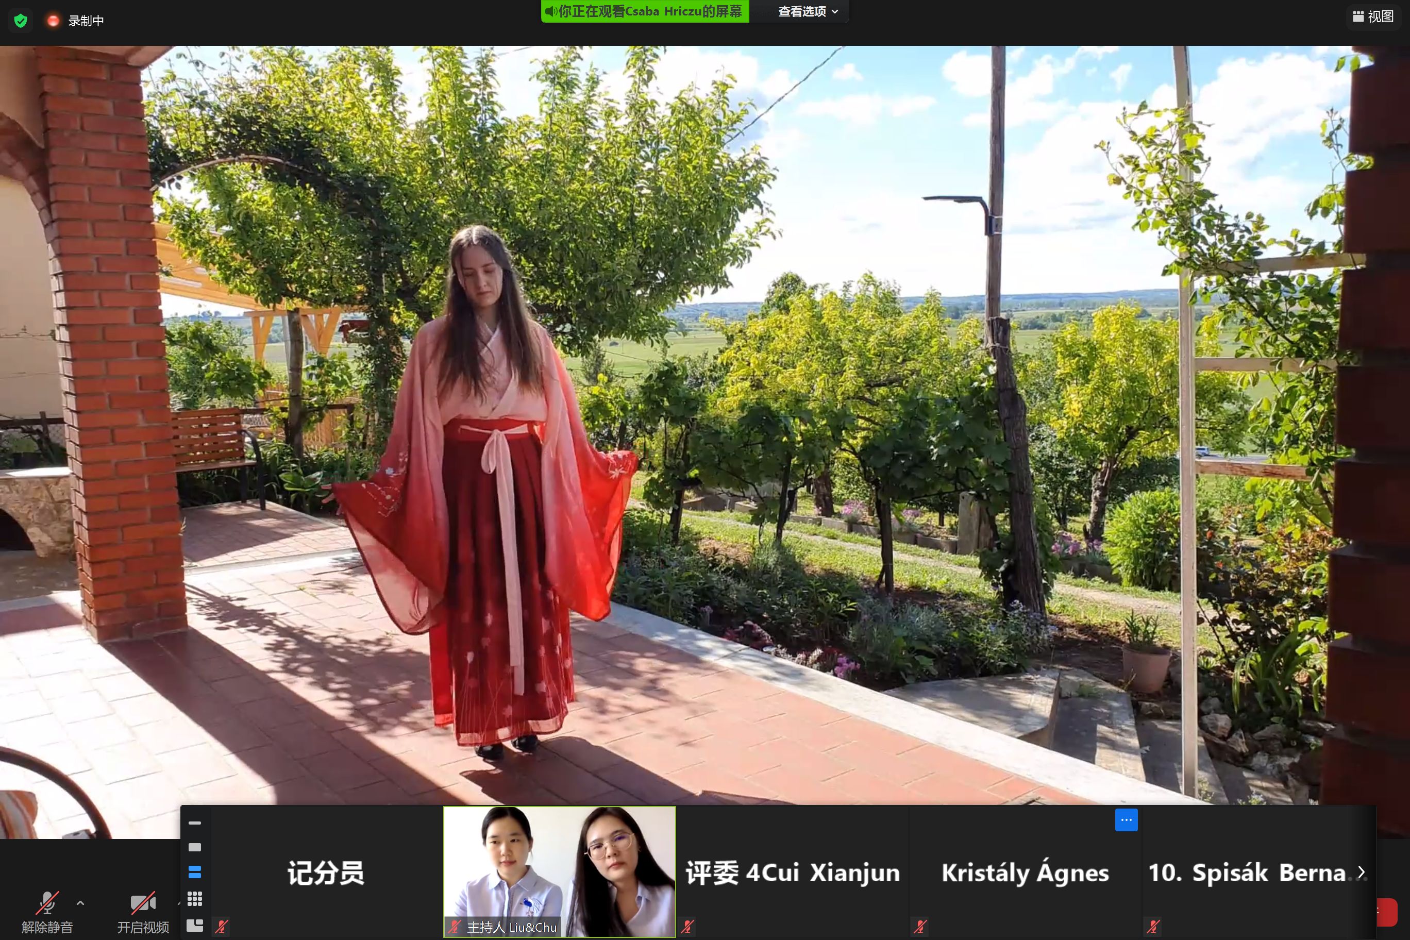The width and height of the screenshot is (1410, 940).
Task: Show next participants with the right arrow
Action: point(1362,872)
